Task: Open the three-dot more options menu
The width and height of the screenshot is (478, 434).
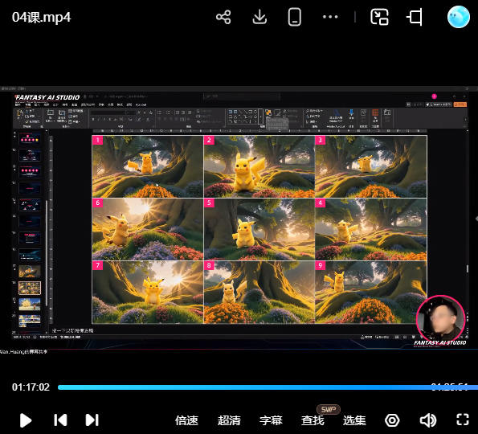Action: pos(330,17)
